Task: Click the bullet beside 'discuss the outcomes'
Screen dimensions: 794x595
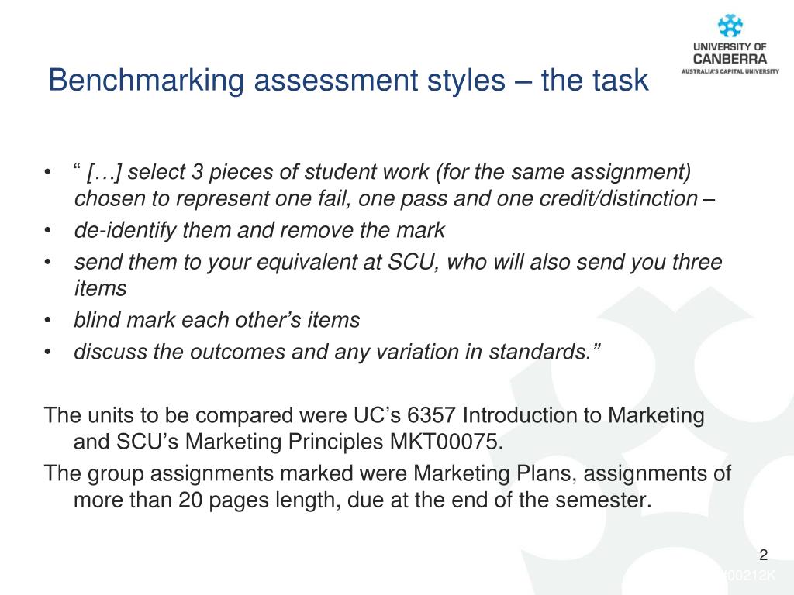Action: [47, 353]
